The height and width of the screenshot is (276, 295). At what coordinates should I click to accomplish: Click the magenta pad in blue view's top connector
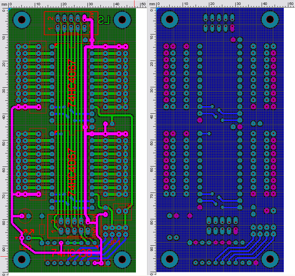click(x=232, y=29)
